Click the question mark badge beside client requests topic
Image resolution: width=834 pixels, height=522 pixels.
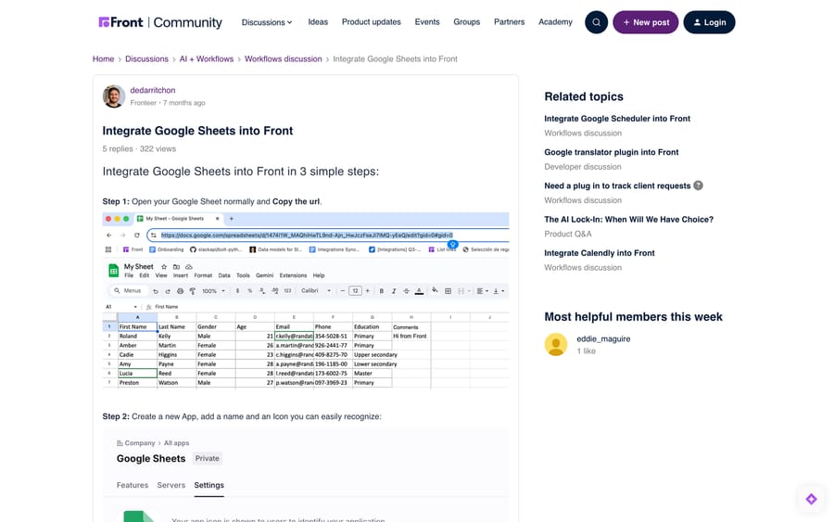[x=699, y=185]
